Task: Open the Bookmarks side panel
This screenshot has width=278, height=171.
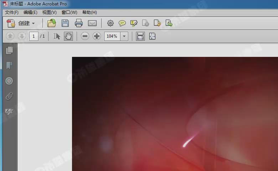Action: click(9, 66)
